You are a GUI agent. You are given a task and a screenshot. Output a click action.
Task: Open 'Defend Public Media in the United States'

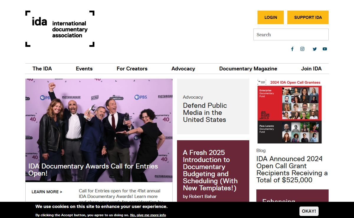coord(205,113)
